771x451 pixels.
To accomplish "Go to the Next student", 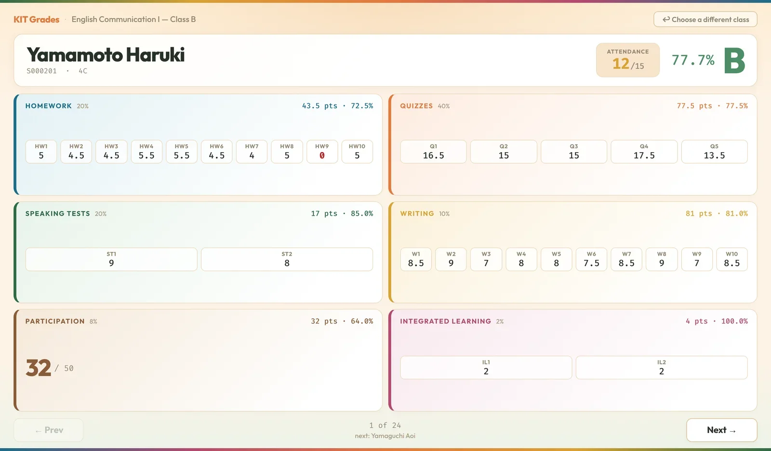I will (721, 430).
